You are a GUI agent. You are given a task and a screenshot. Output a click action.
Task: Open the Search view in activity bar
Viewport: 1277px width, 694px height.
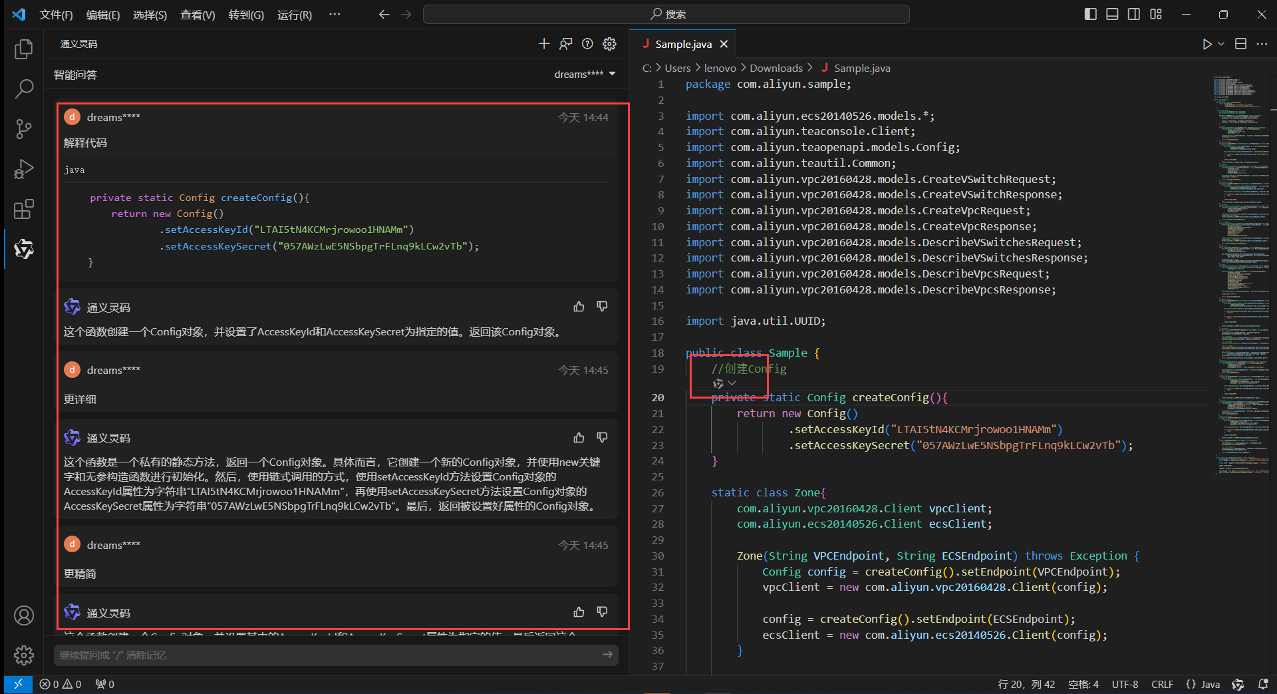point(24,89)
